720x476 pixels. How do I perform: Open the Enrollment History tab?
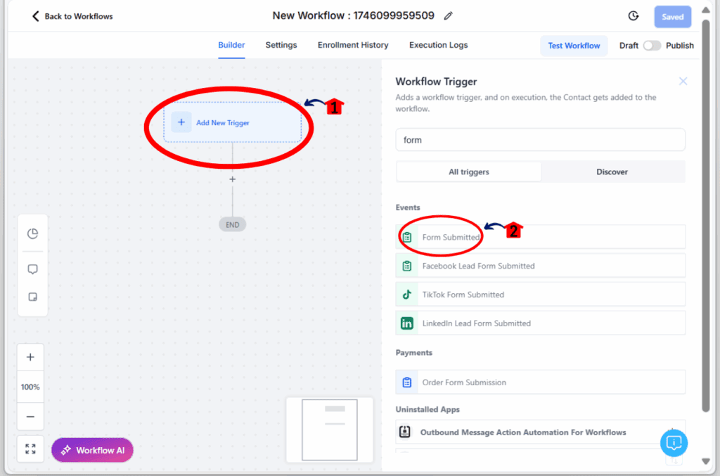pos(353,45)
